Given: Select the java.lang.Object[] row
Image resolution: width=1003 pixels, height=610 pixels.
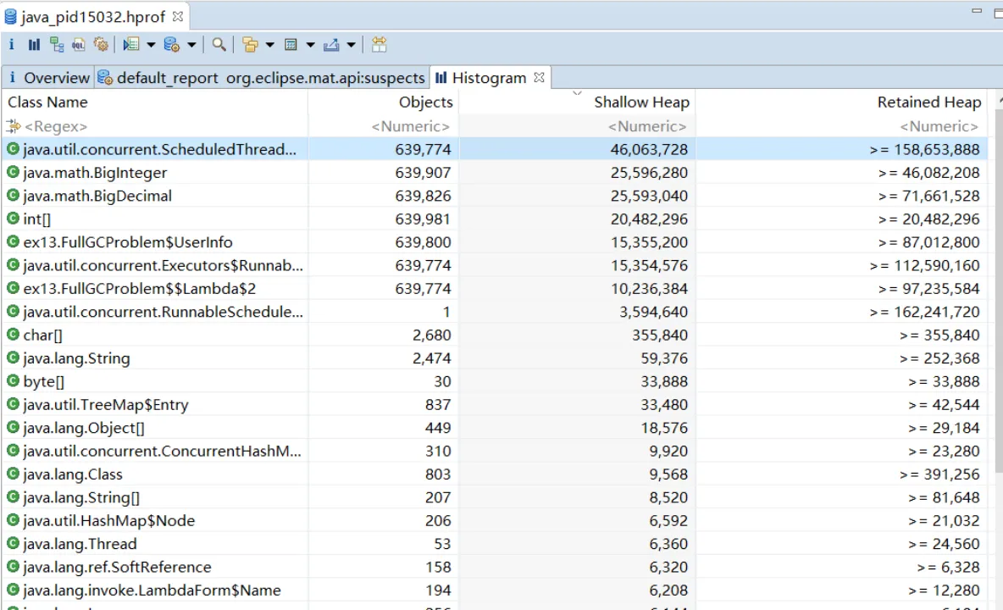Looking at the screenshot, I should [x=495, y=427].
